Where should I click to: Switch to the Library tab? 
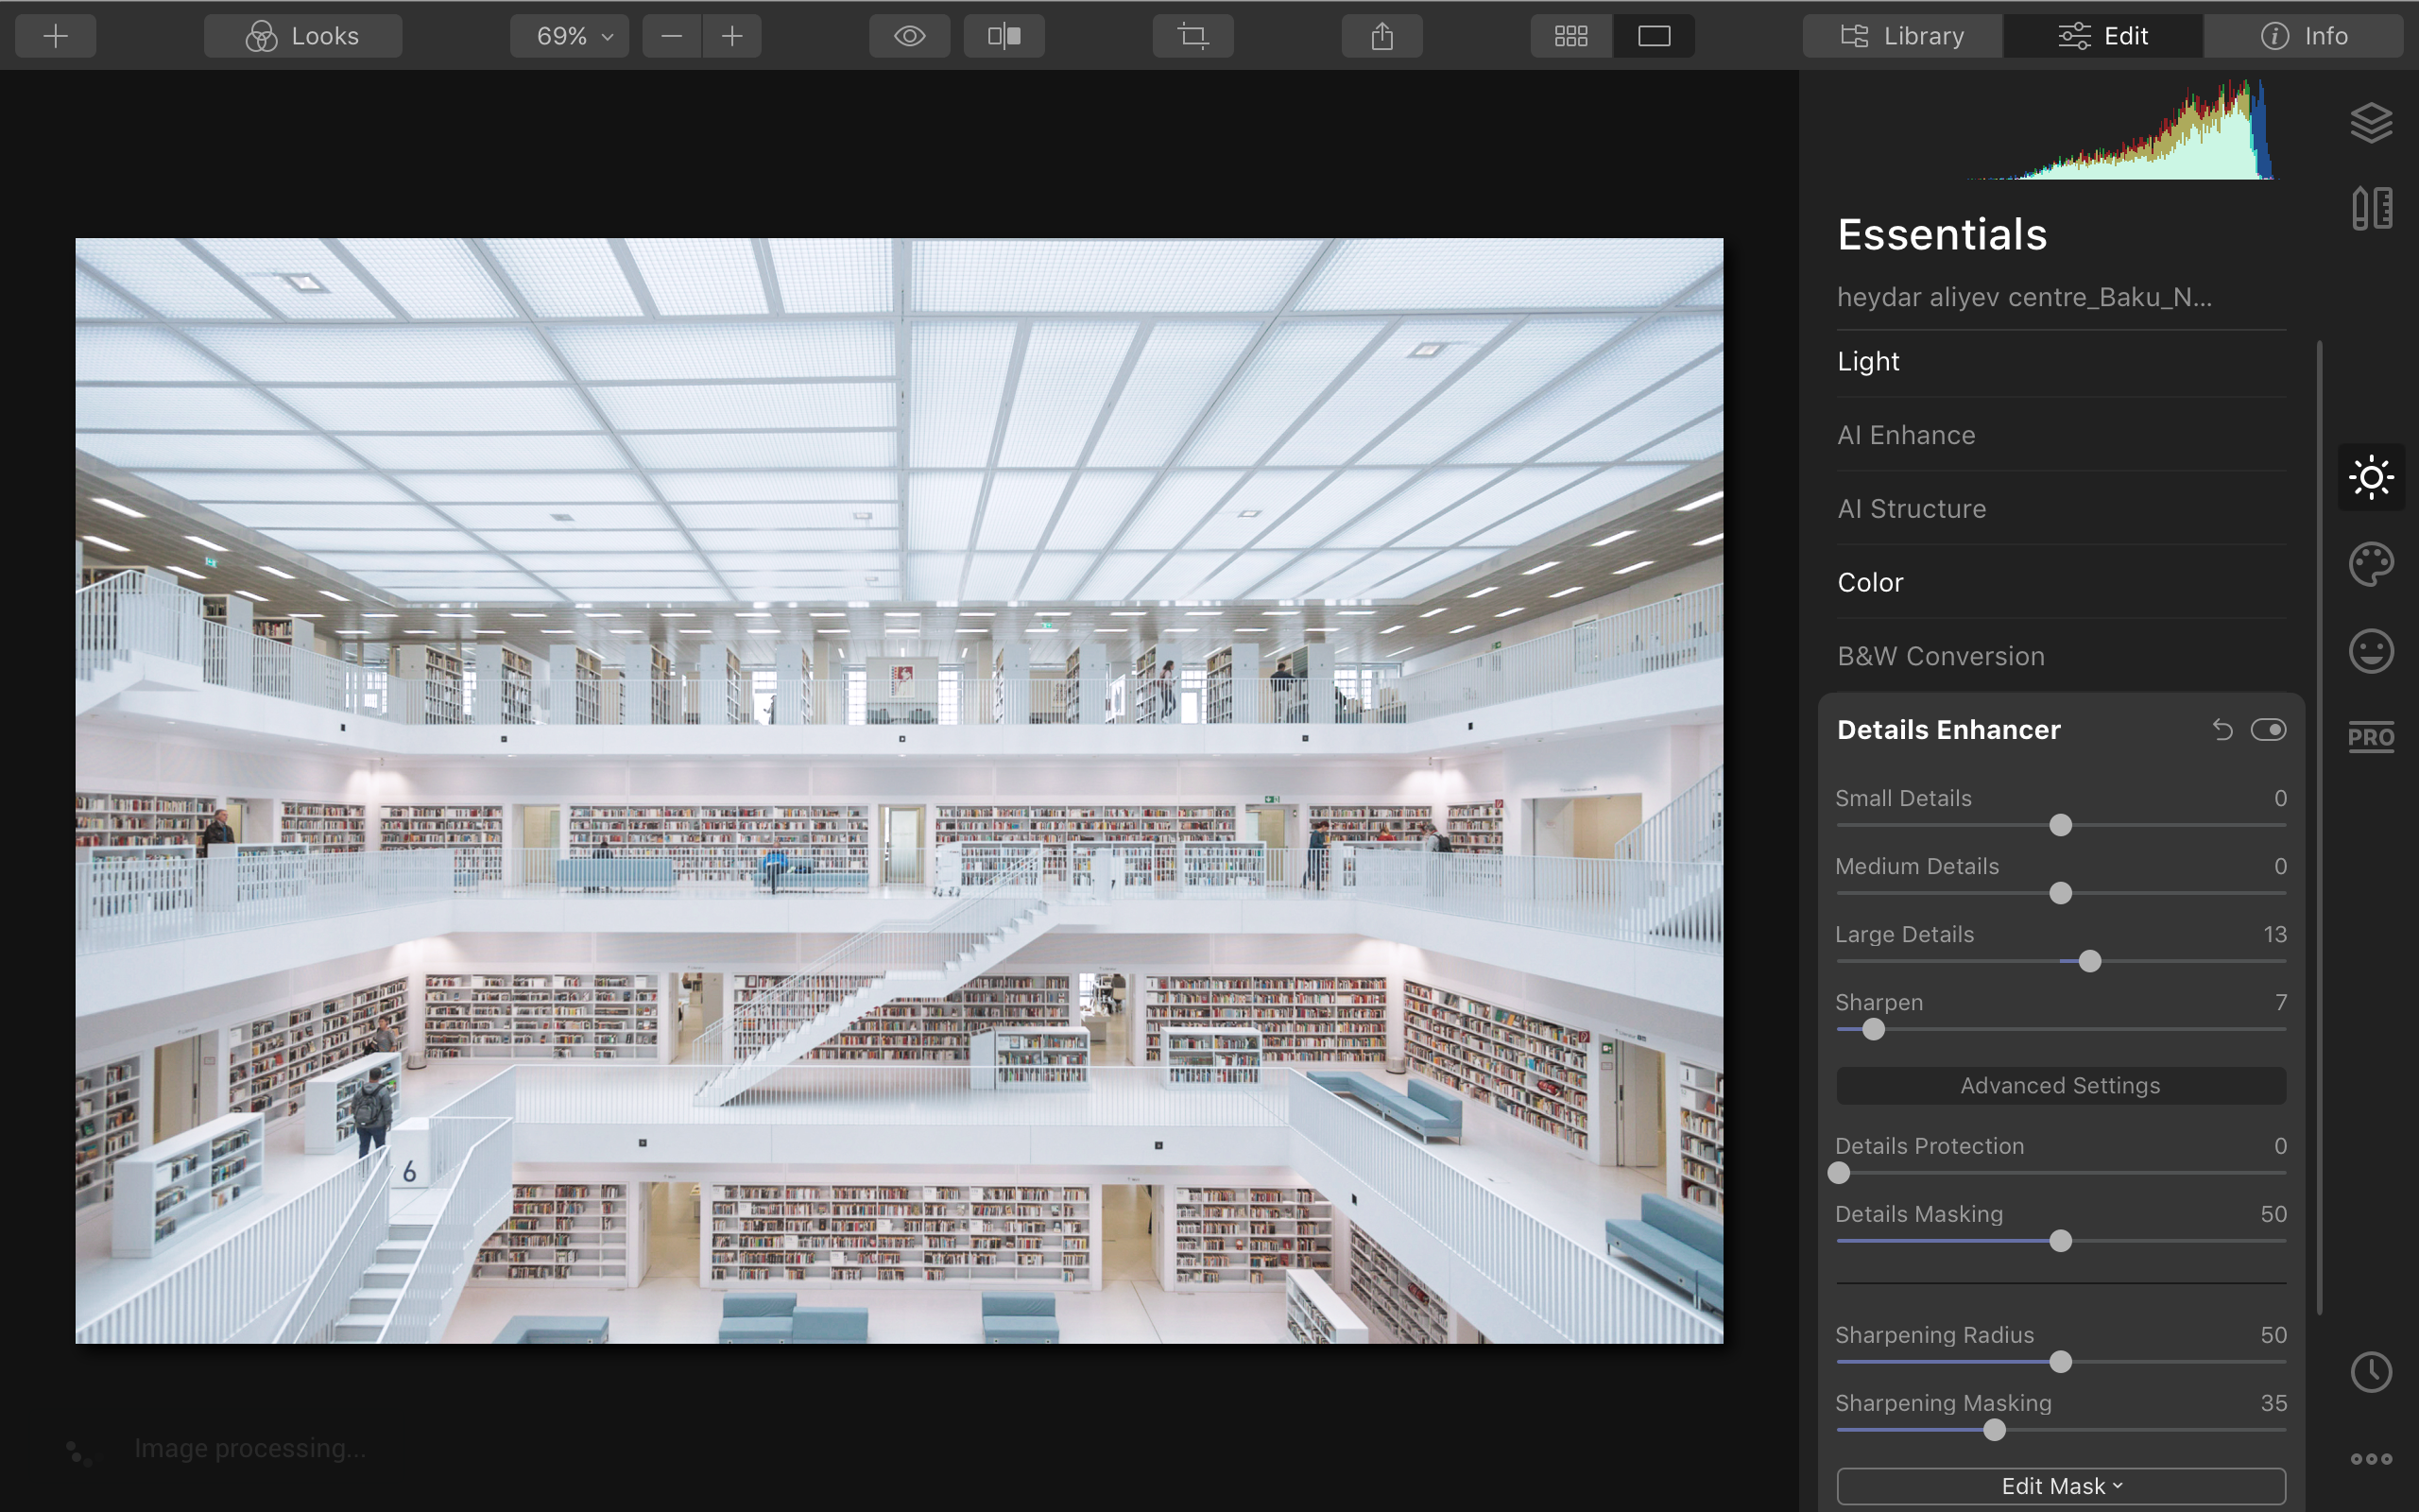pos(1902,36)
